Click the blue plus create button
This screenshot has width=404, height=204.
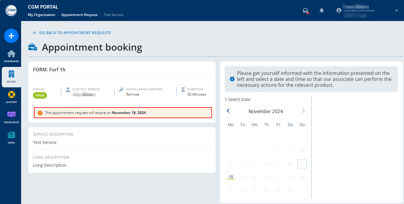pyautogui.click(x=11, y=36)
